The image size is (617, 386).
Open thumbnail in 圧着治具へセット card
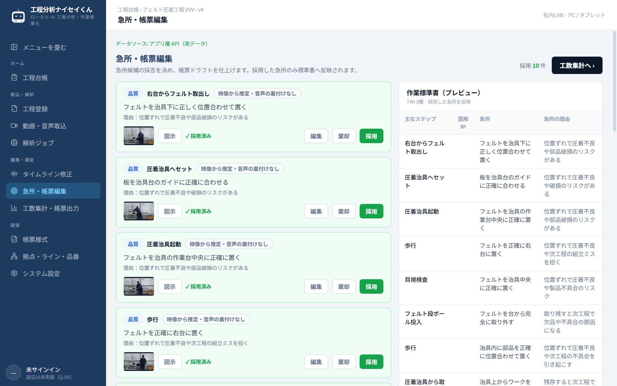click(x=139, y=211)
